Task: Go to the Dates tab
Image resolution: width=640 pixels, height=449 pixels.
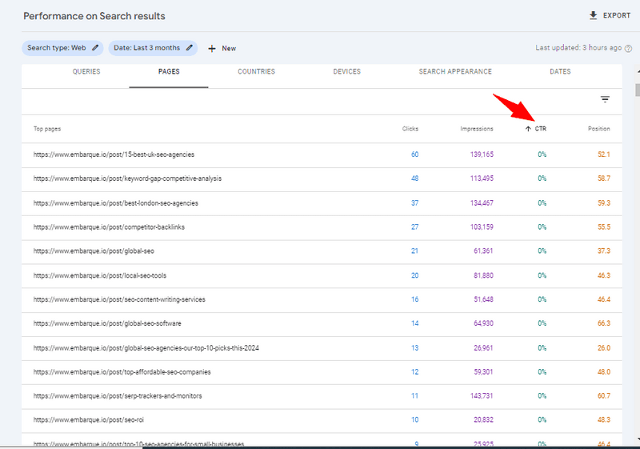Action: (x=560, y=71)
